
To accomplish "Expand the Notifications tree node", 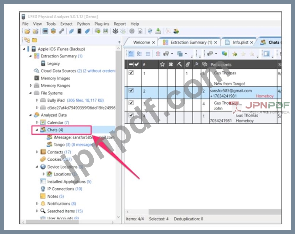I will coord(37,204).
